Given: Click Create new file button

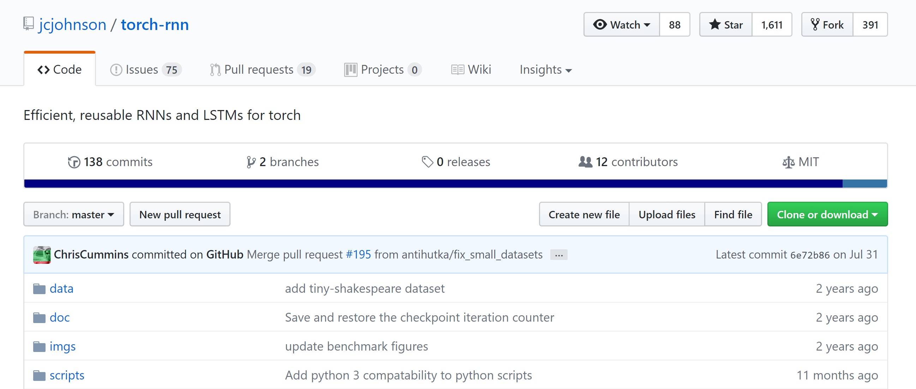Looking at the screenshot, I should (x=584, y=214).
